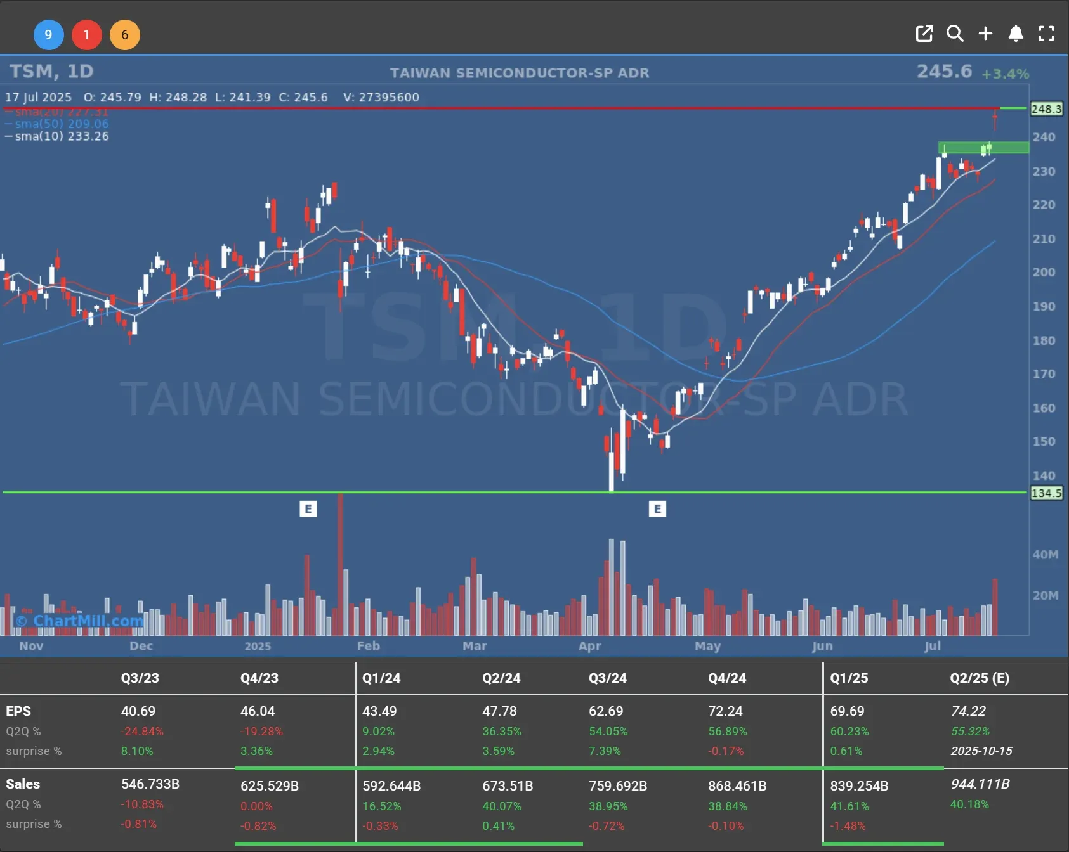The image size is (1069, 852).
Task: Click the ChartMill.com copyright link
Action: coord(79,621)
